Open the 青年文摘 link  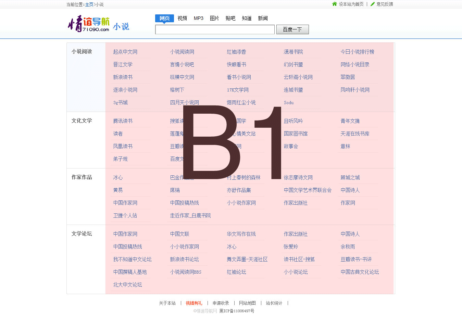[x=350, y=121]
